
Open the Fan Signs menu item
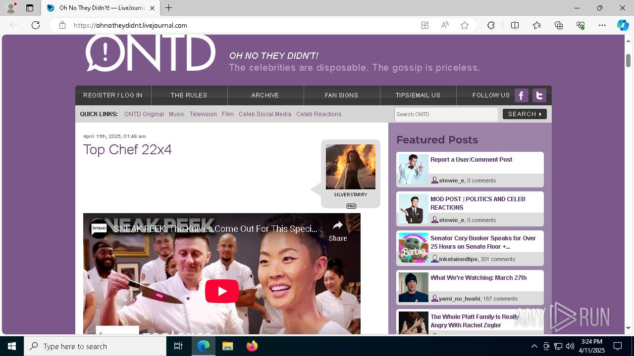(341, 95)
